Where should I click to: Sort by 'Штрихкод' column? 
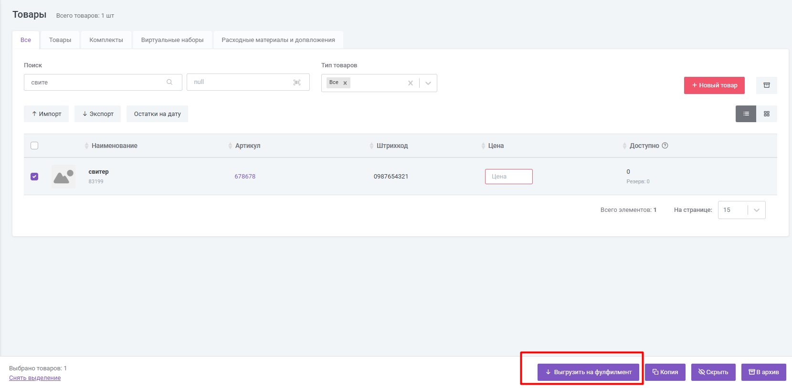389,146
